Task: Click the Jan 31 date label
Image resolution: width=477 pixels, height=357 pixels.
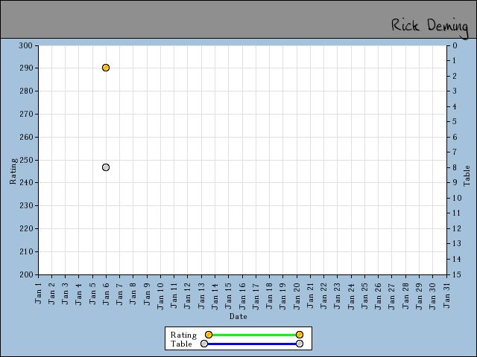Action: click(446, 295)
